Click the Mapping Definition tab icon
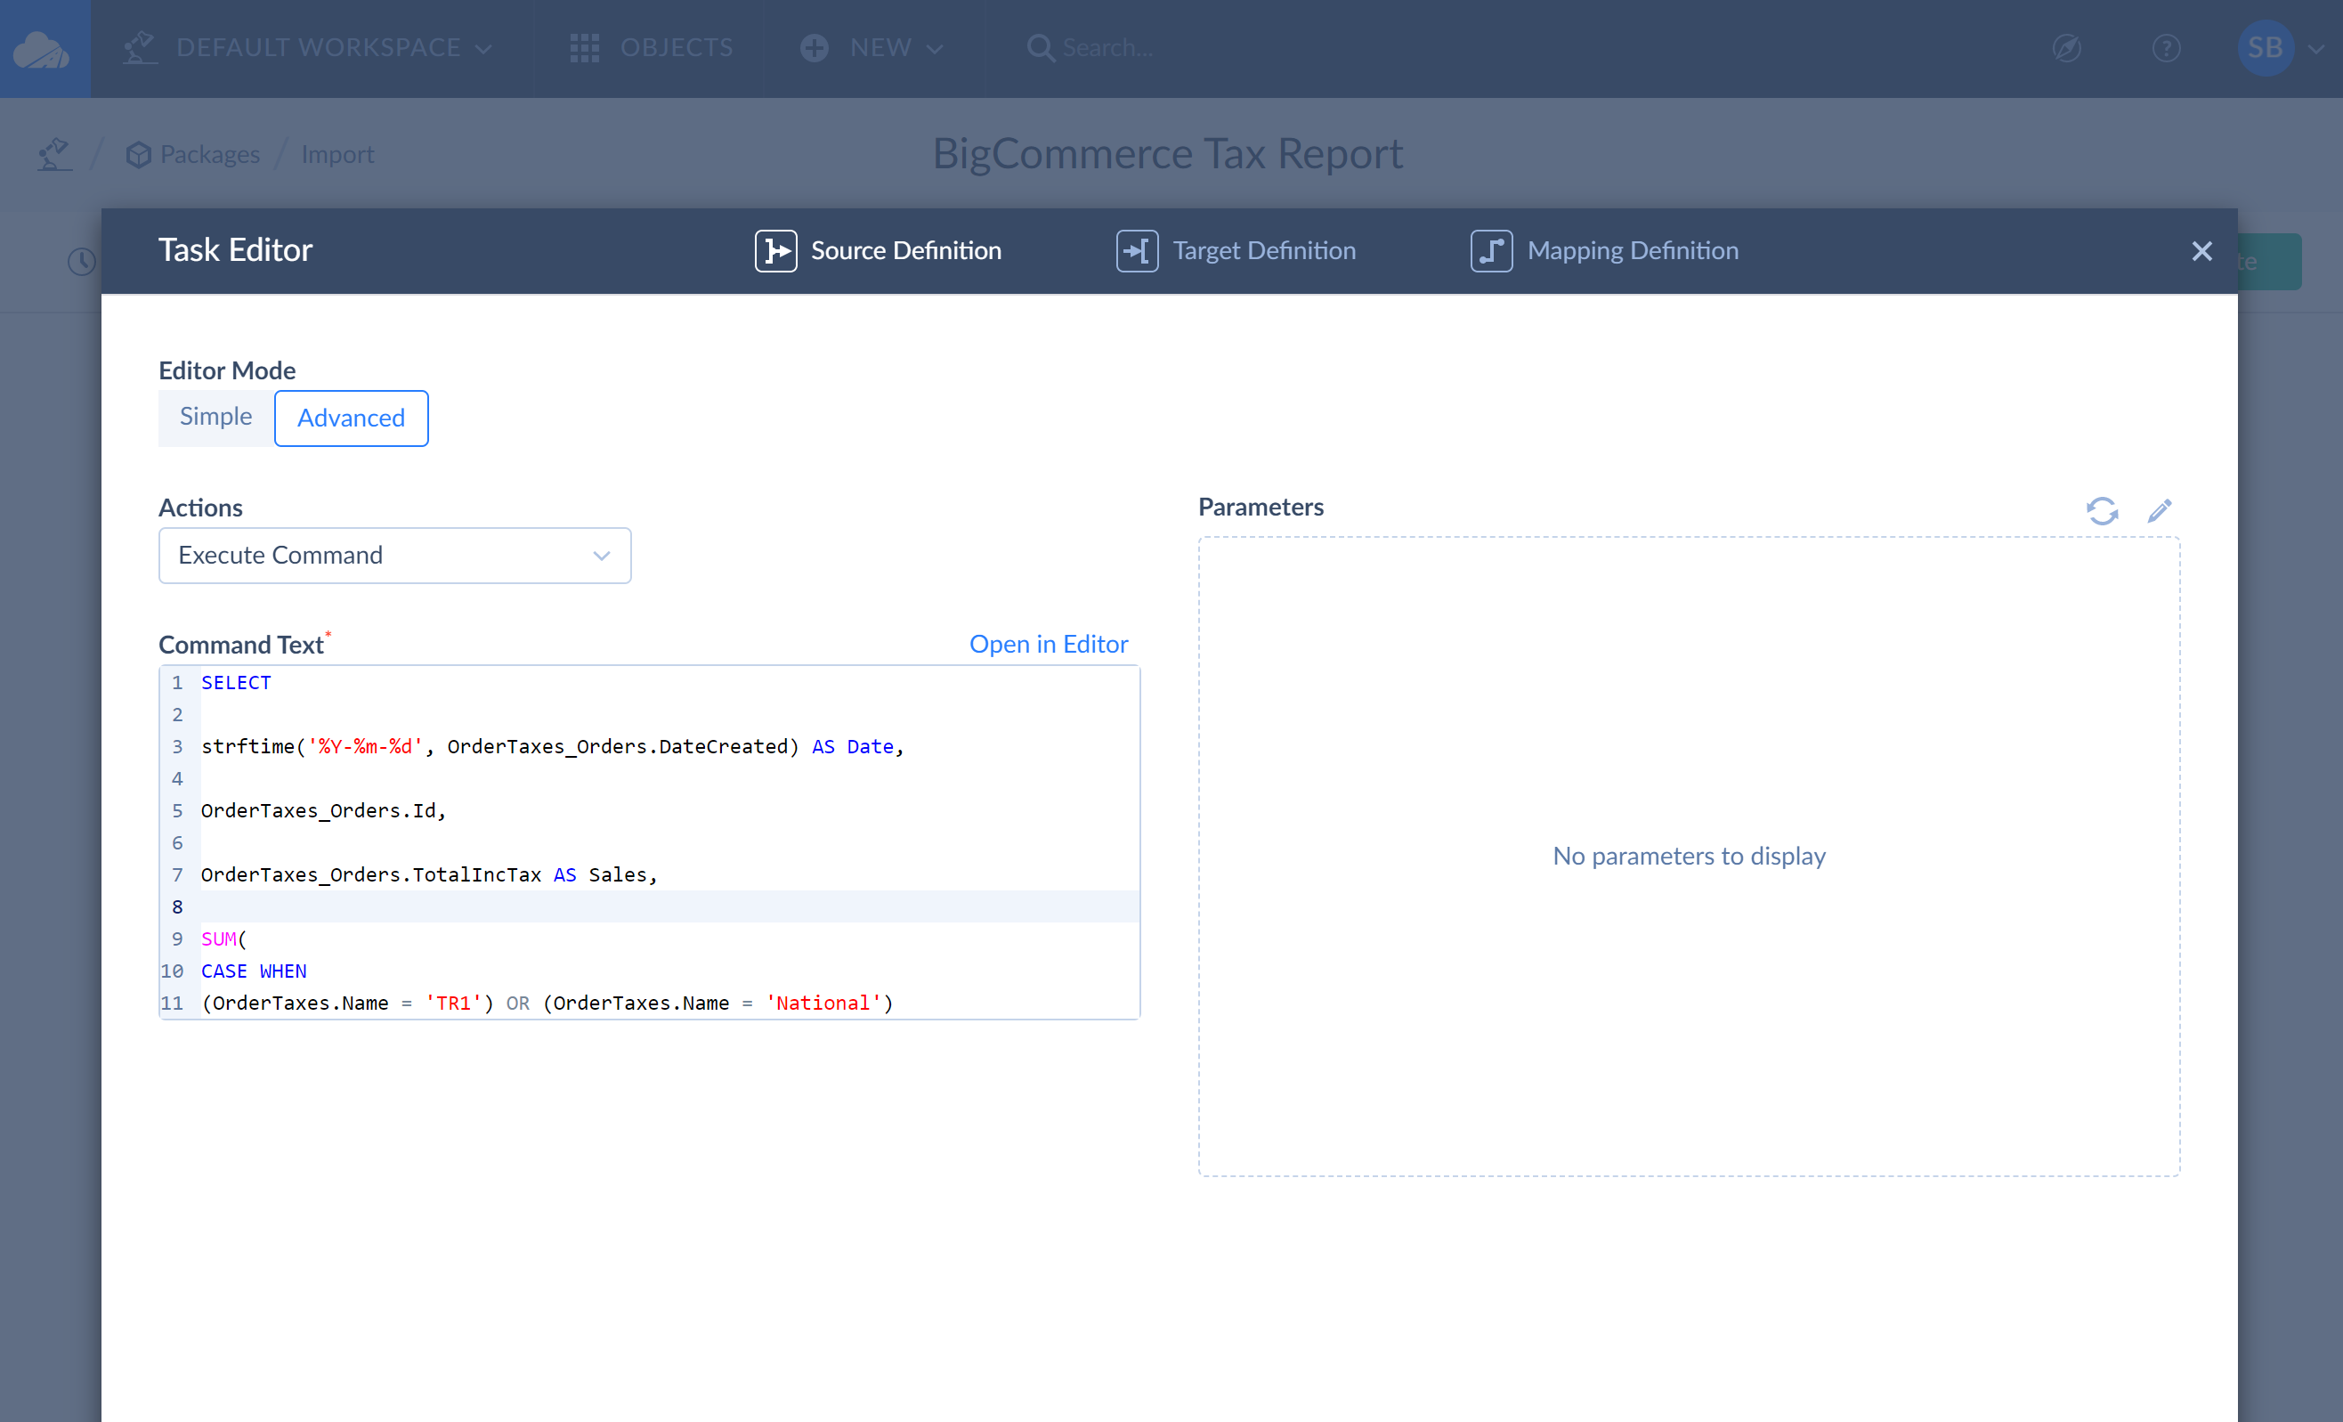2343x1422 pixels. (x=1489, y=249)
